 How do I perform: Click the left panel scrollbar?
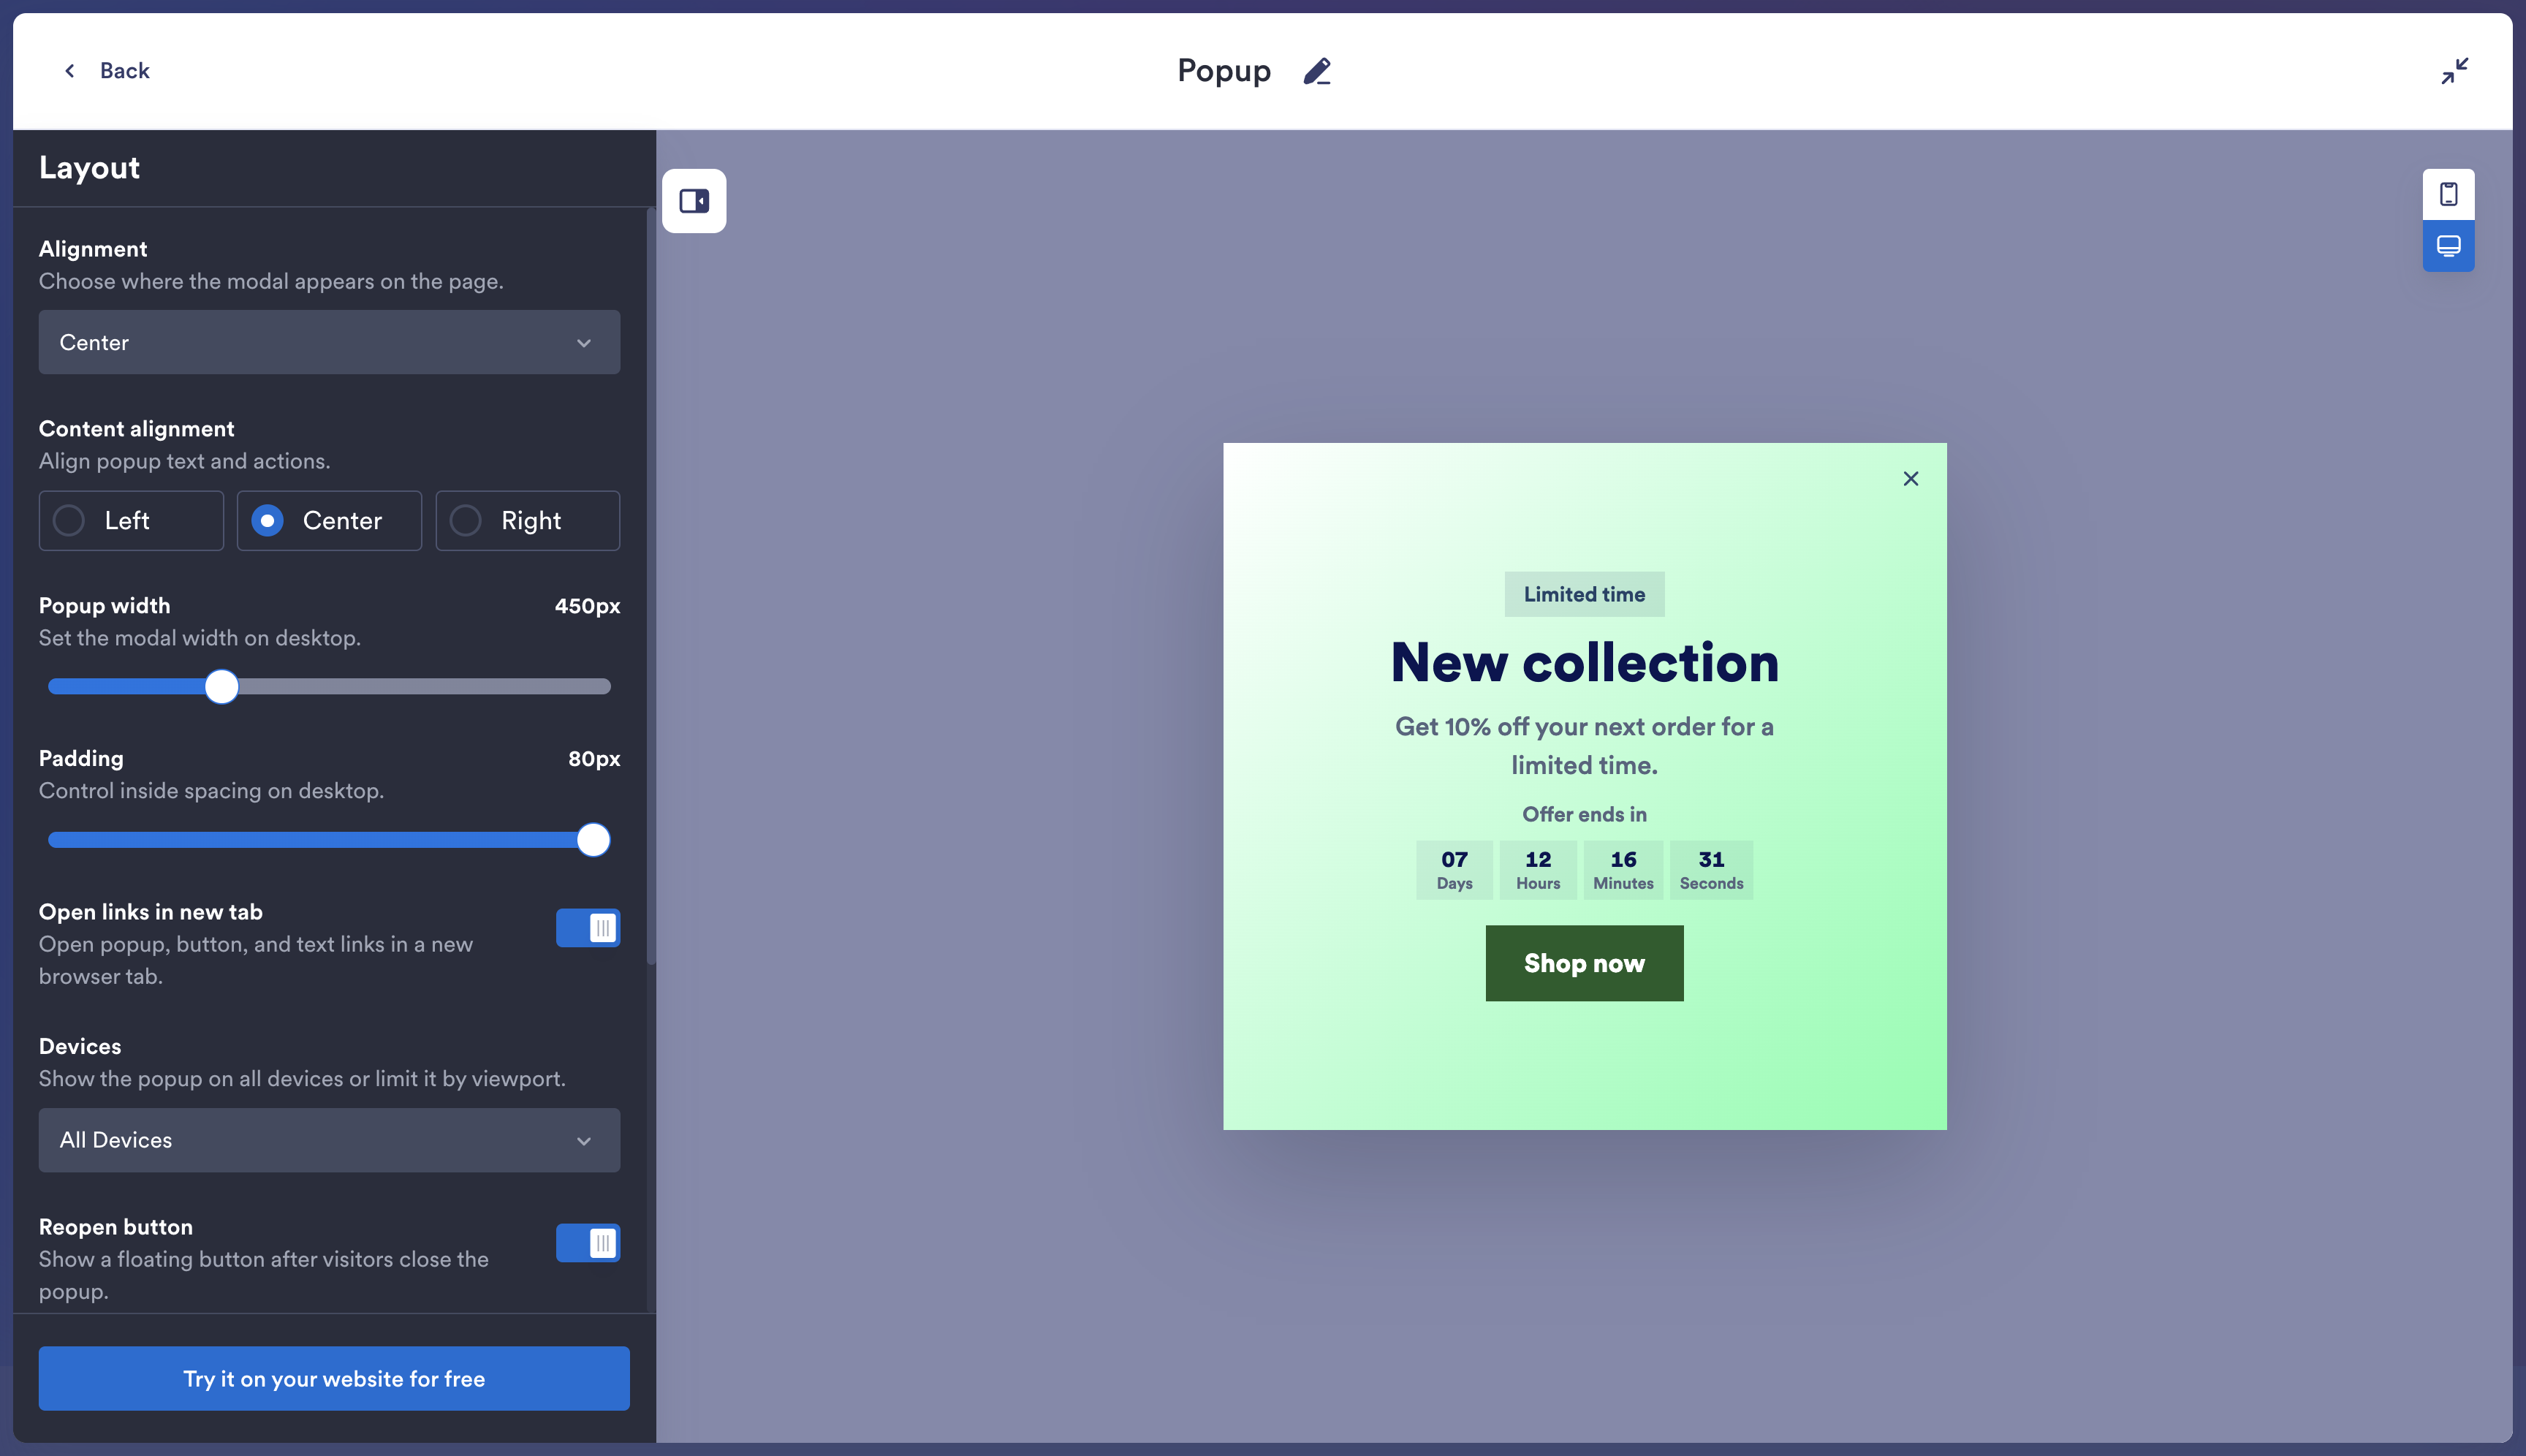651,585
